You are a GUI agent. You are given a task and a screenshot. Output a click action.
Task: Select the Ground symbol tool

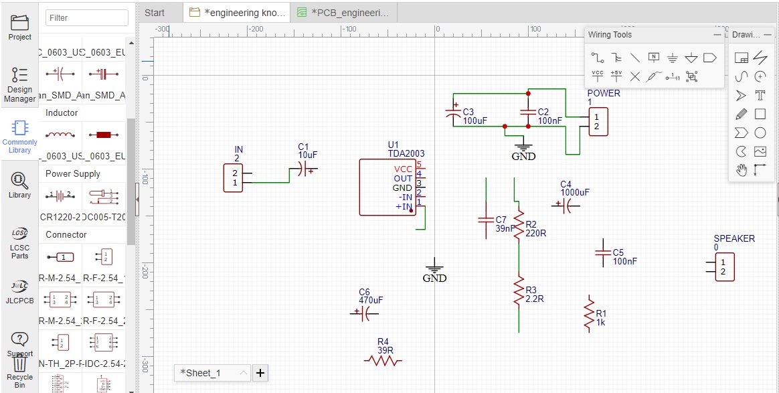coord(672,58)
